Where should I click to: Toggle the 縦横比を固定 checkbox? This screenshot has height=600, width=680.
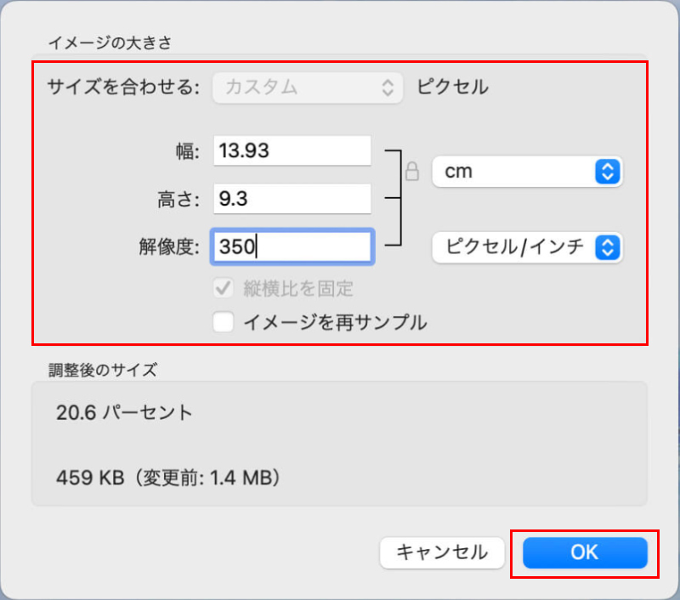(x=224, y=288)
